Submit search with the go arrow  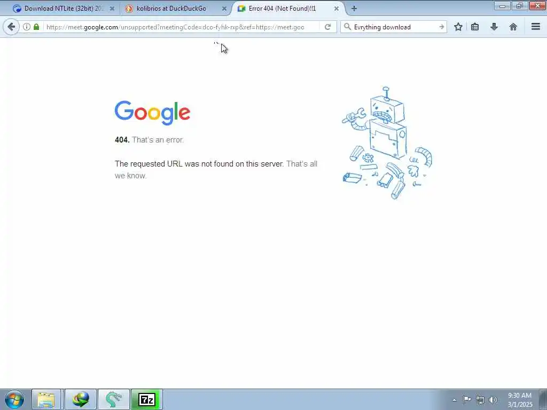(x=441, y=27)
